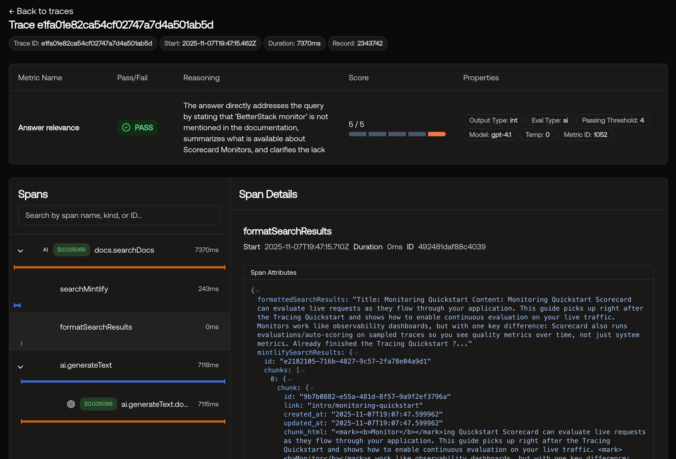The width and height of the screenshot is (676, 459).
Task: Click the Reasoning text for Answer relevance
Action: [x=255, y=127]
